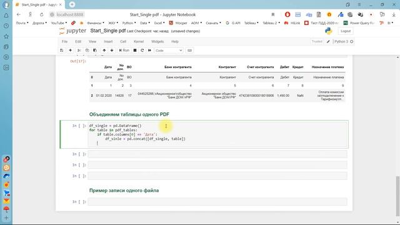Open the HiLink bookmark
This screenshot has width=400, height=225.
292,23
